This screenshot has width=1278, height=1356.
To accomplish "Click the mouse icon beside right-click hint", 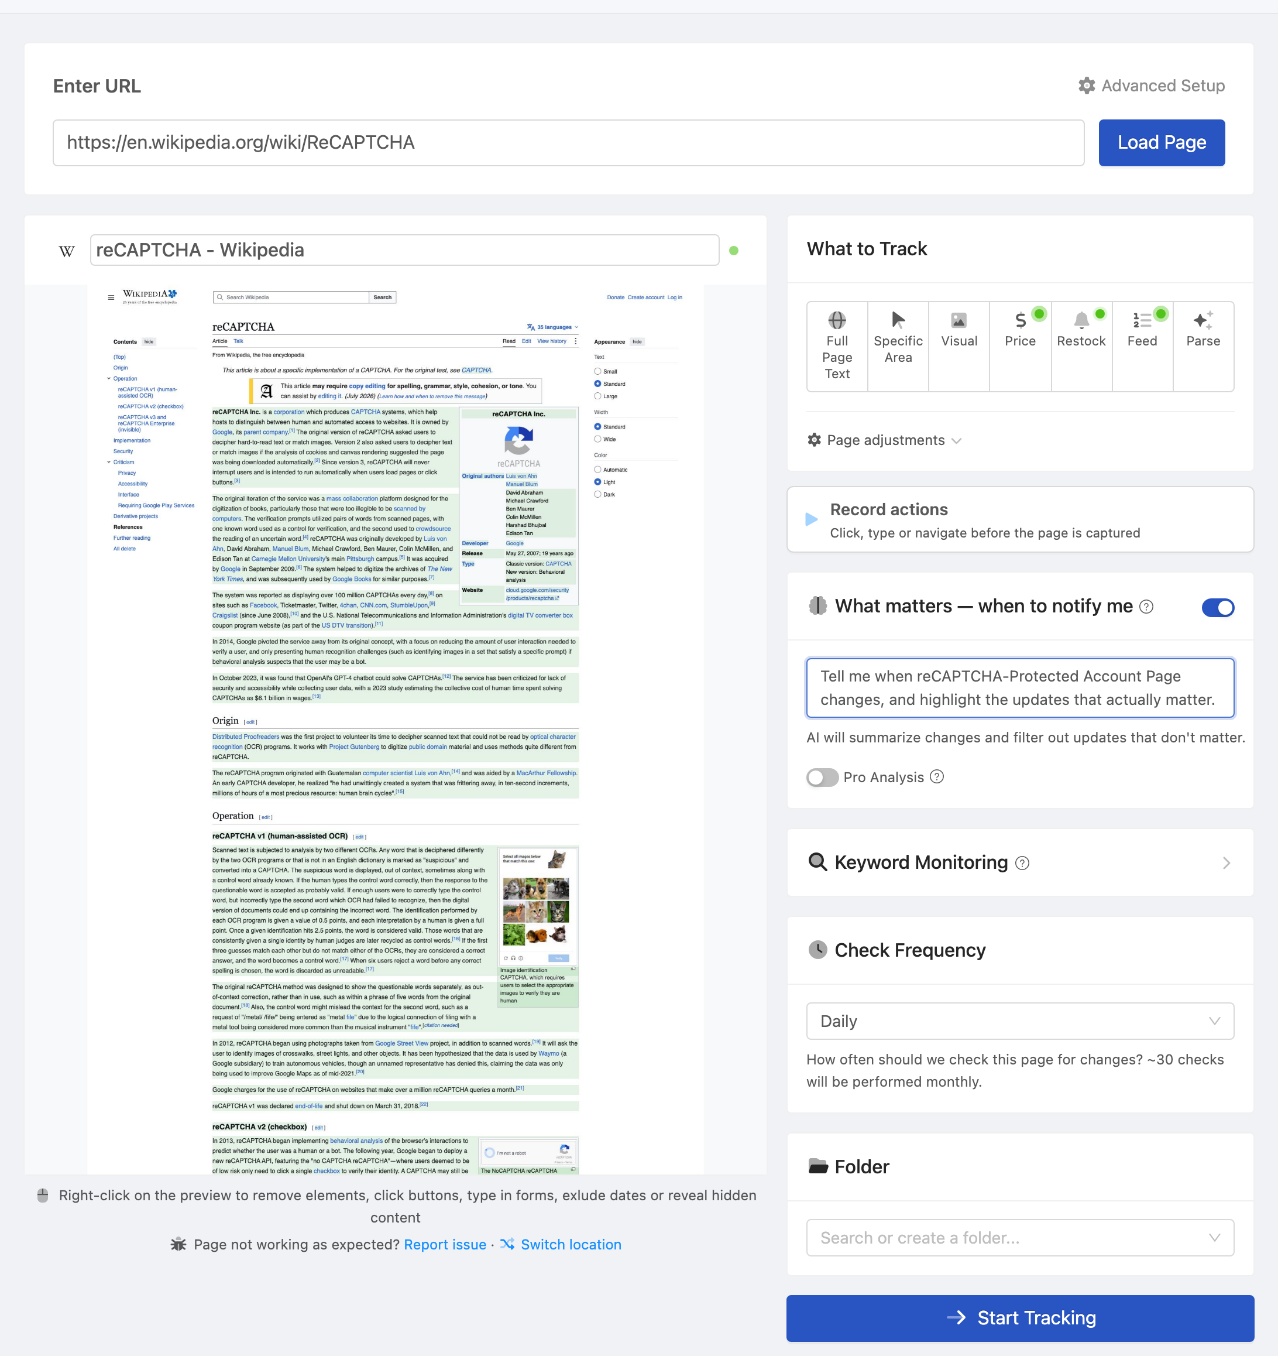I will click(x=42, y=1195).
